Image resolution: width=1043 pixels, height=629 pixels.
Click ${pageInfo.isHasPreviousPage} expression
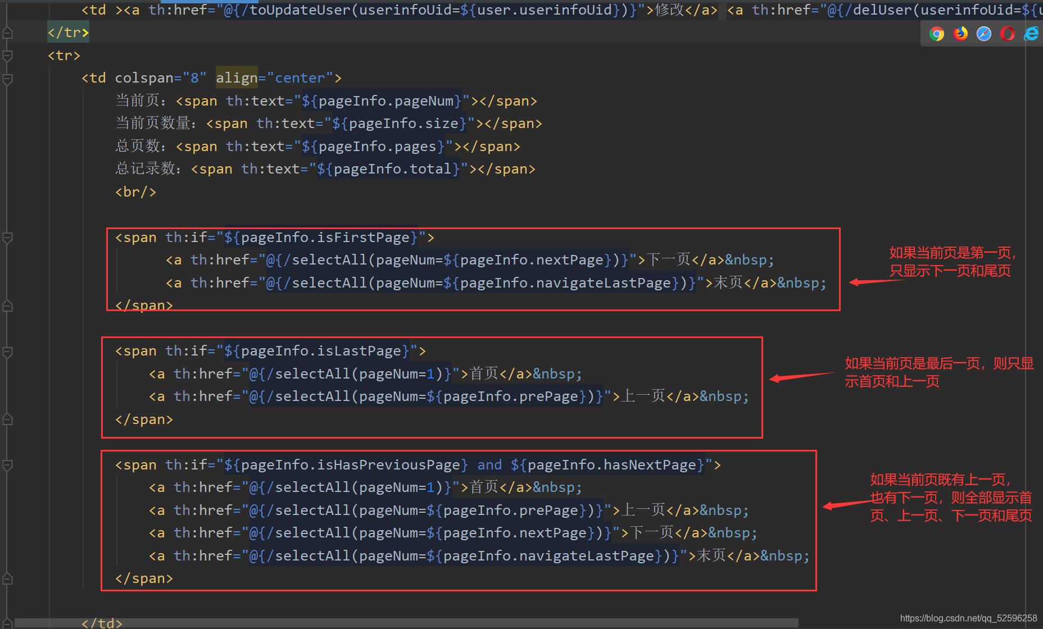346,465
